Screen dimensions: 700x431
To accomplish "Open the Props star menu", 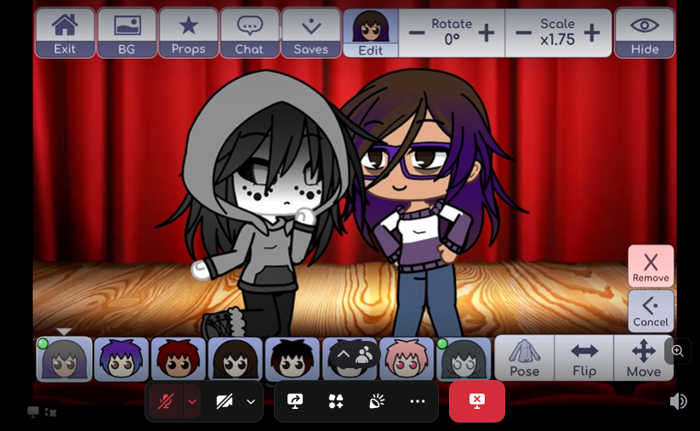I will pyautogui.click(x=188, y=33).
